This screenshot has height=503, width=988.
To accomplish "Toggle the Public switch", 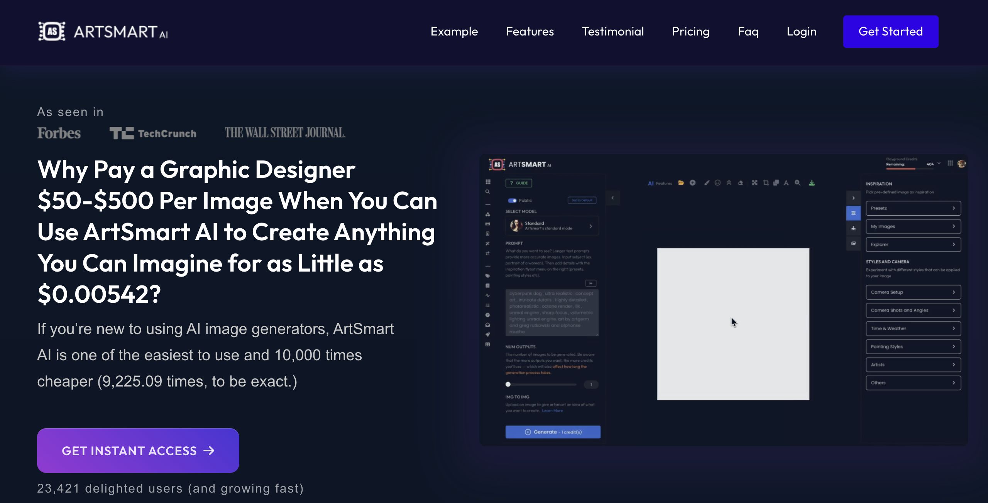I will [512, 201].
